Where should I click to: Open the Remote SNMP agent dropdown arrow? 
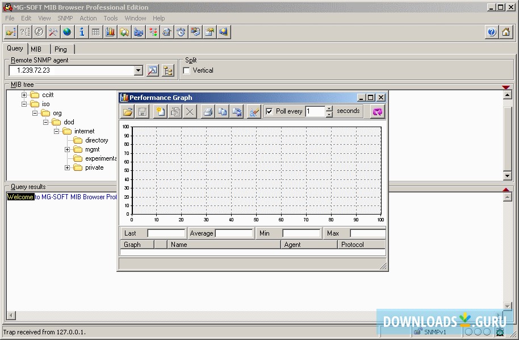139,70
